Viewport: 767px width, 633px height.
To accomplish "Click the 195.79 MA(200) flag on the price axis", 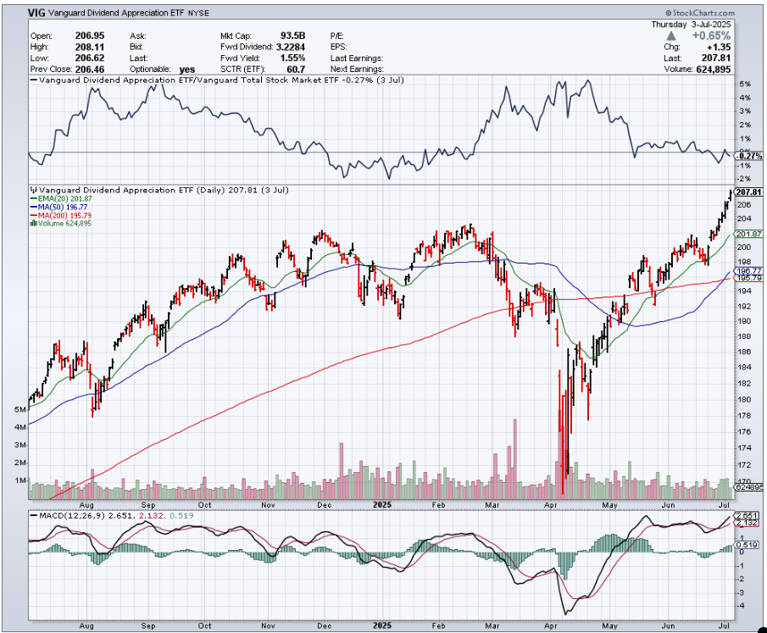I will tap(749, 277).
